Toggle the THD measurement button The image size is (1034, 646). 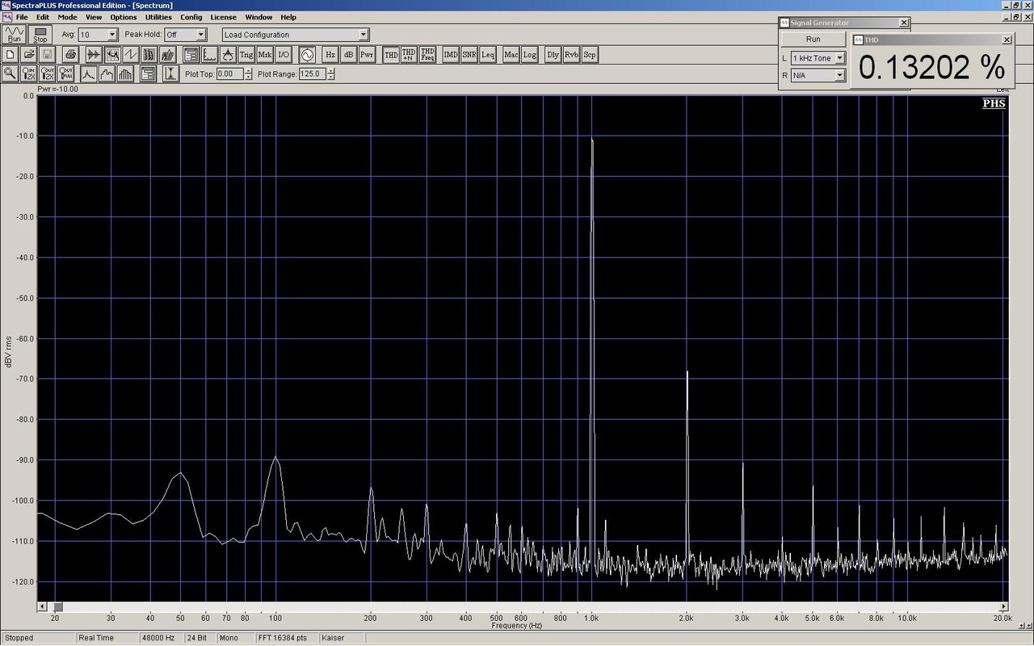point(391,55)
